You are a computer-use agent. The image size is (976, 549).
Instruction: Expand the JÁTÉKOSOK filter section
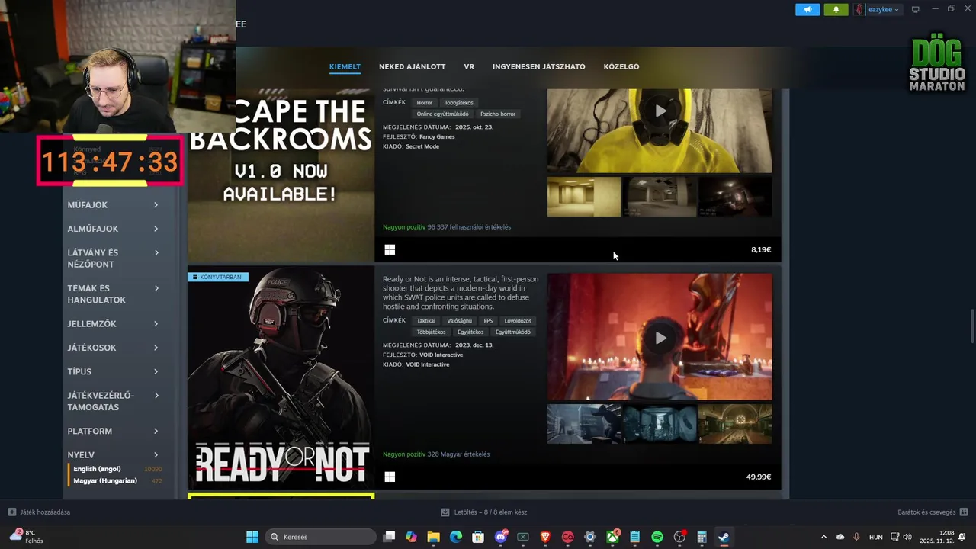tap(113, 348)
